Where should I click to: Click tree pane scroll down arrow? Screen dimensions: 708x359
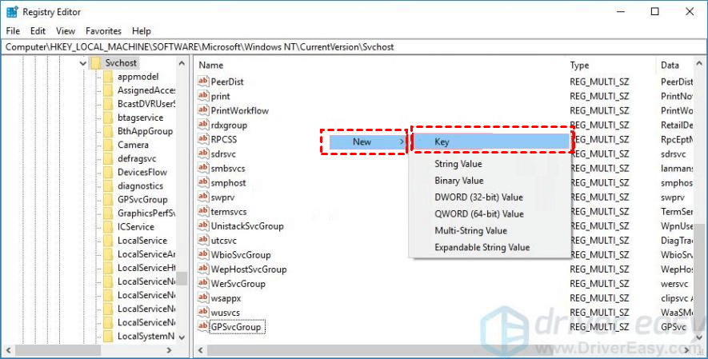[182, 337]
